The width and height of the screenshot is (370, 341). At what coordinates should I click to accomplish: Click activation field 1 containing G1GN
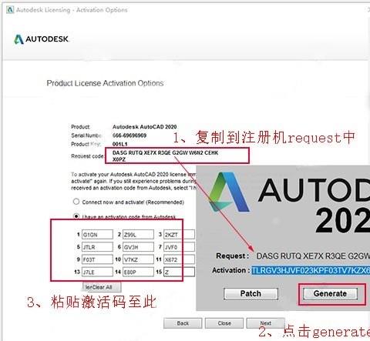97,235
